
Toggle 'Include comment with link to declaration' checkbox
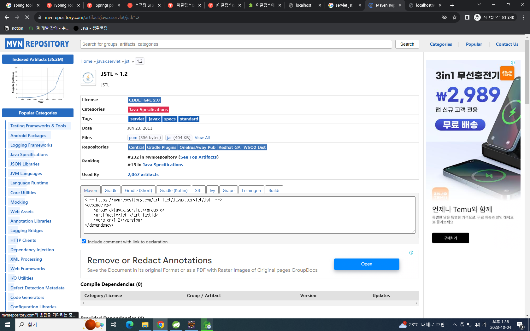84,241
